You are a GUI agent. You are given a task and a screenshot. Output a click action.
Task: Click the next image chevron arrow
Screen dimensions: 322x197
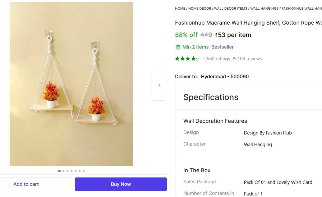pyautogui.click(x=159, y=85)
